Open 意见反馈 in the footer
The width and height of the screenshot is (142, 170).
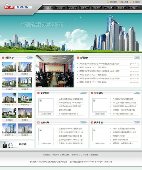pos(65,155)
